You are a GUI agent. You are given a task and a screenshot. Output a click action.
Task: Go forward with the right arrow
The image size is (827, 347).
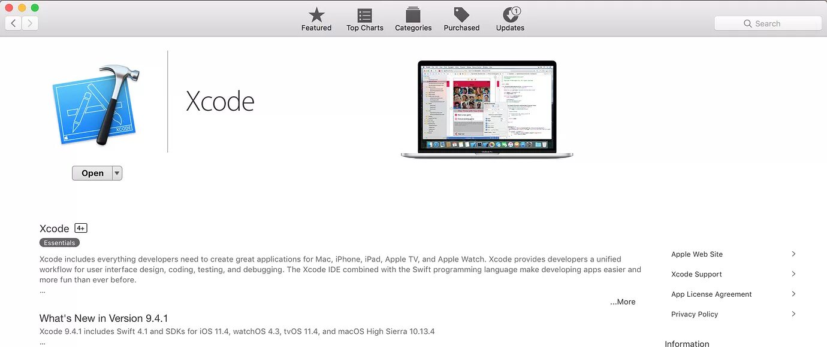tap(30, 23)
